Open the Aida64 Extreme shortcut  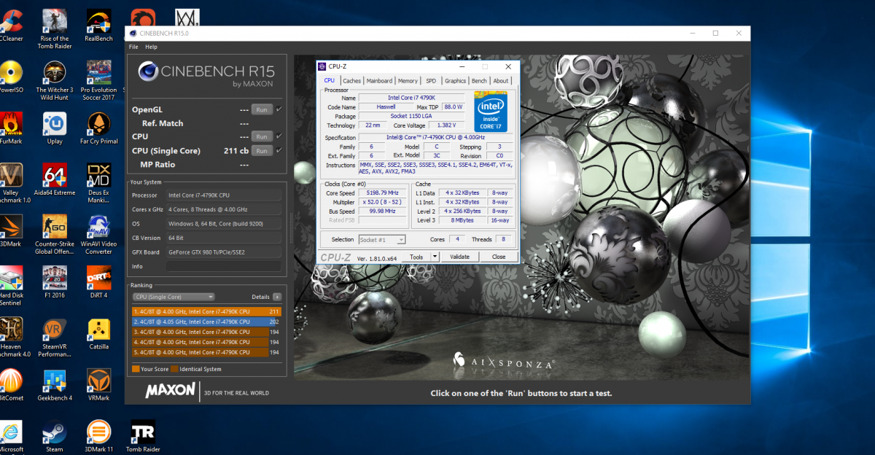click(x=55, y=179)
